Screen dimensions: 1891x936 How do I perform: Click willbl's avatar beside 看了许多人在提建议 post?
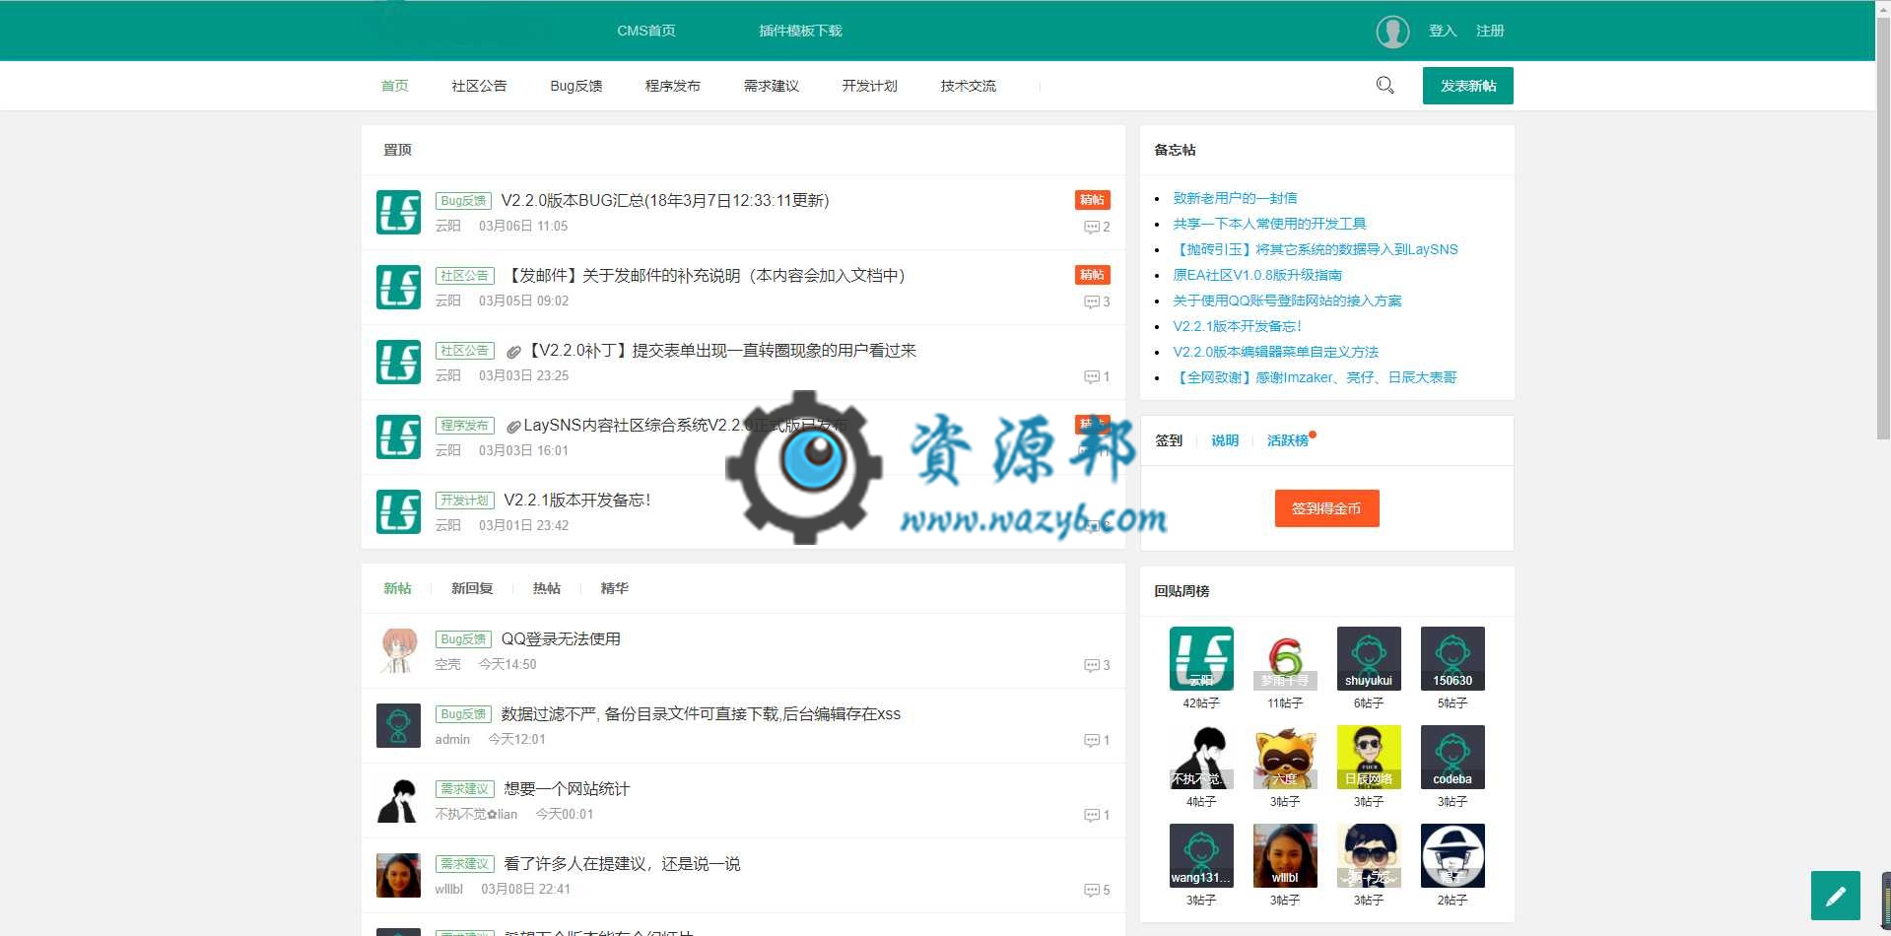point(398,876)
